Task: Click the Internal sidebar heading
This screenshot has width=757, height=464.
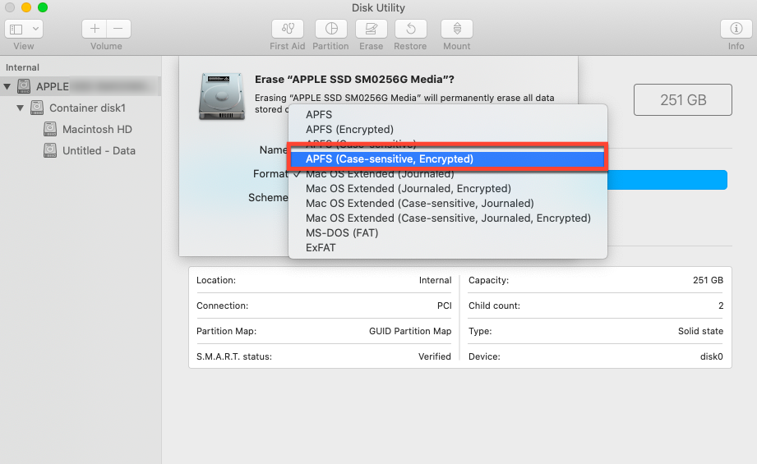Action: point(22,67)
